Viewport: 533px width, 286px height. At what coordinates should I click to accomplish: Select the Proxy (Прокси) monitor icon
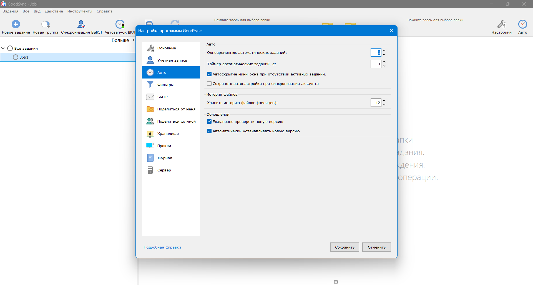point(150,146)
